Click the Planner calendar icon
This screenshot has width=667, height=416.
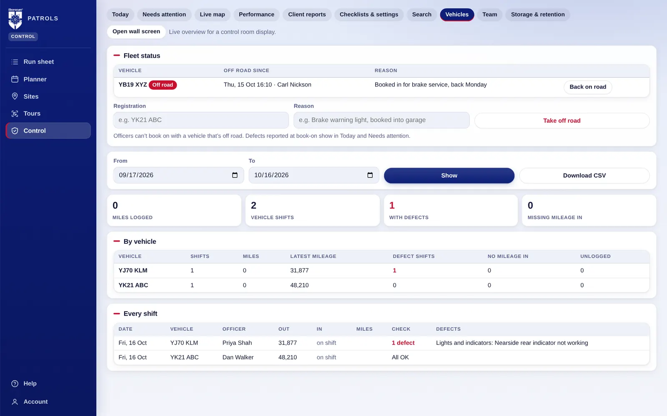click(x=15, y=79)
